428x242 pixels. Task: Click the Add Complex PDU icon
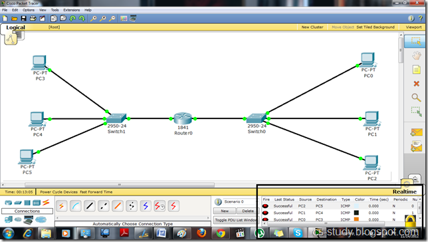(x=416, y=146)
